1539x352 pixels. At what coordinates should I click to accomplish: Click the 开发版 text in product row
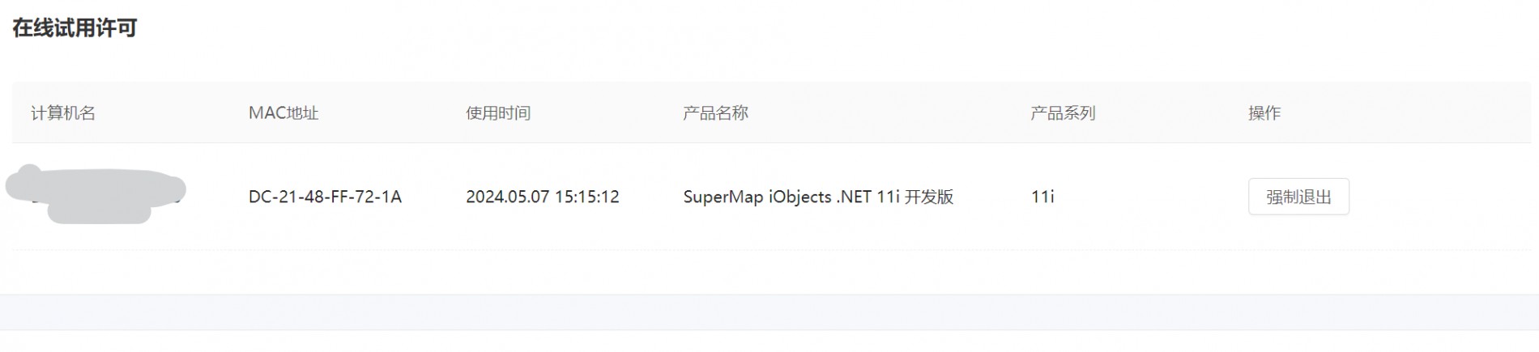coord(929,197)
